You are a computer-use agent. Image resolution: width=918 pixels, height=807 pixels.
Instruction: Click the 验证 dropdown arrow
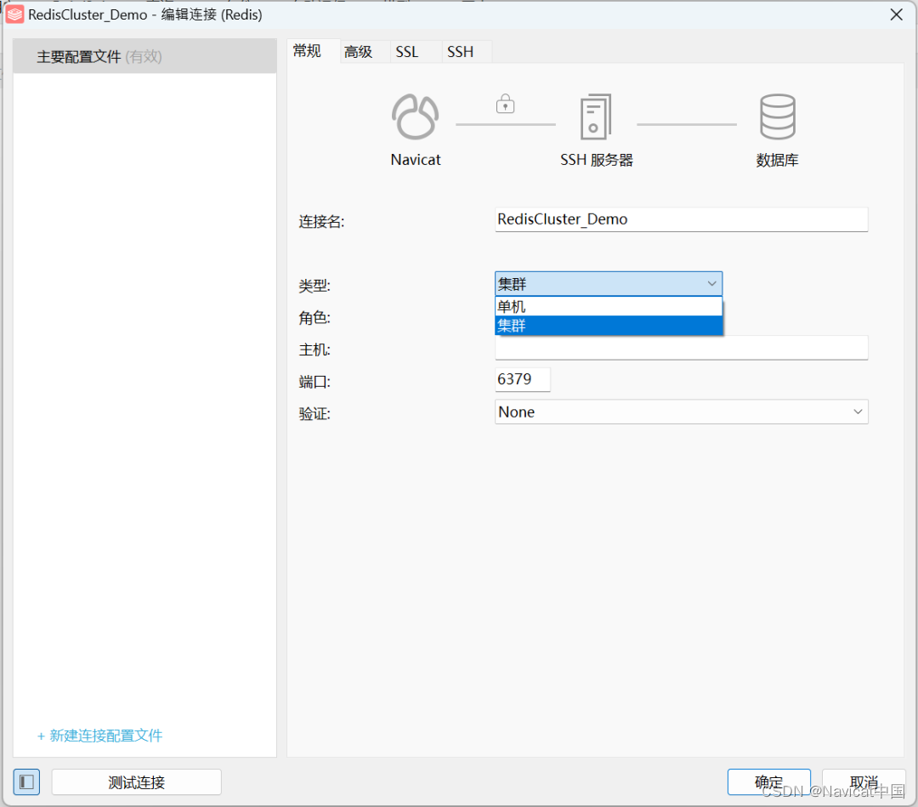[858, 412]
